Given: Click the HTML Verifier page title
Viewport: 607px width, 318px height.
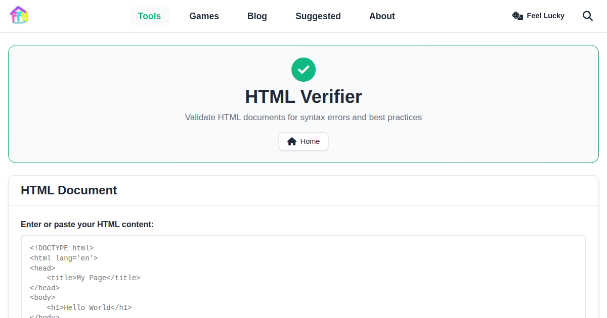Looking at the screenshot, I should pos(303,96).
